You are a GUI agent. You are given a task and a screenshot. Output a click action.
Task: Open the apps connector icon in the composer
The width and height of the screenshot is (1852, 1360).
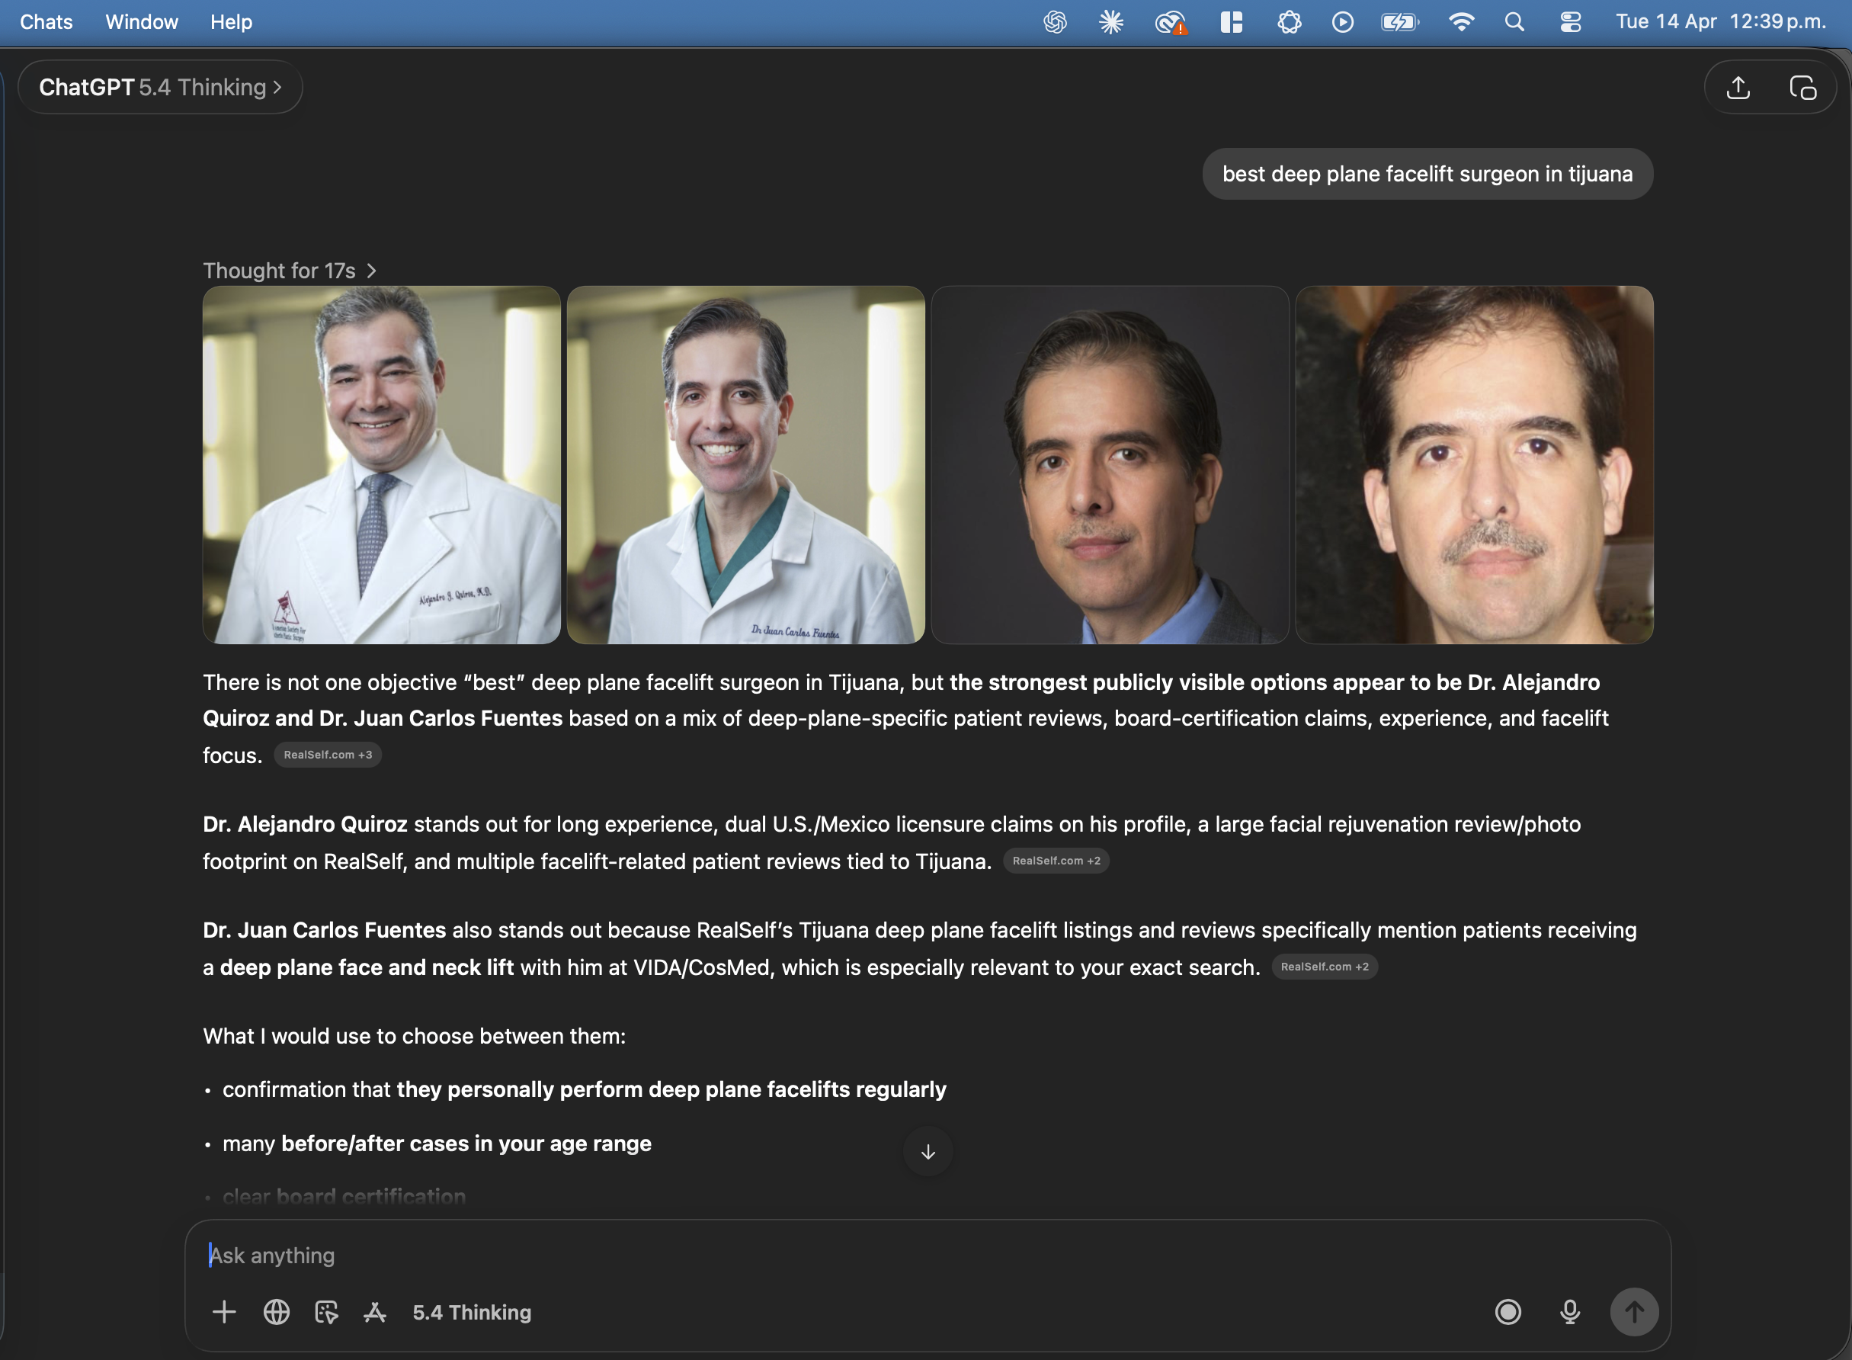click(375, 1312)
